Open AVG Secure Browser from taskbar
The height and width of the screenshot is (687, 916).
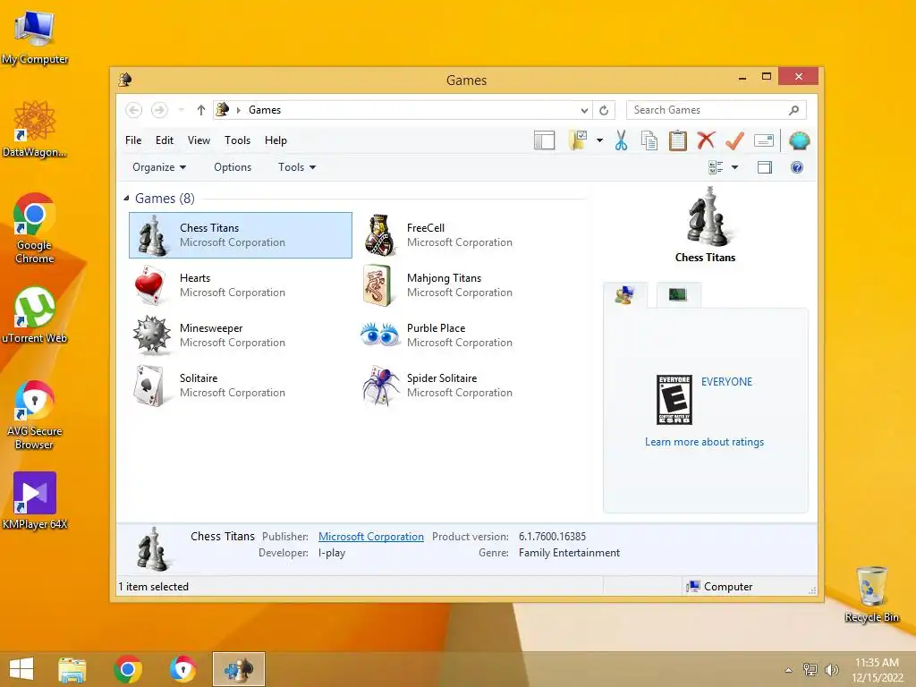point(182,669)
